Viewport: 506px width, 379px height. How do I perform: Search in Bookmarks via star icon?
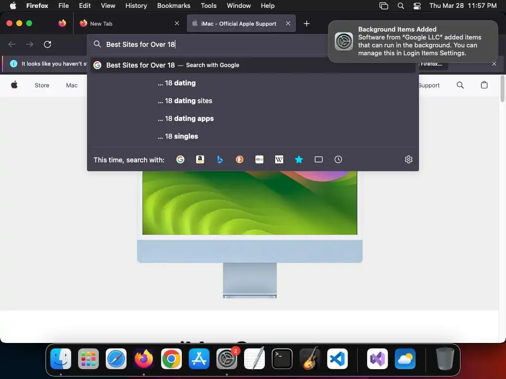coord(299,159)
